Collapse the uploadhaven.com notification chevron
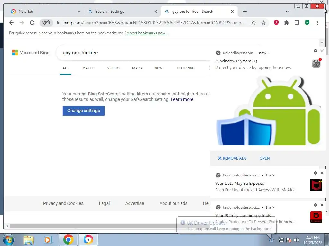Screen dimensions: 329x246 click(269, 53)
